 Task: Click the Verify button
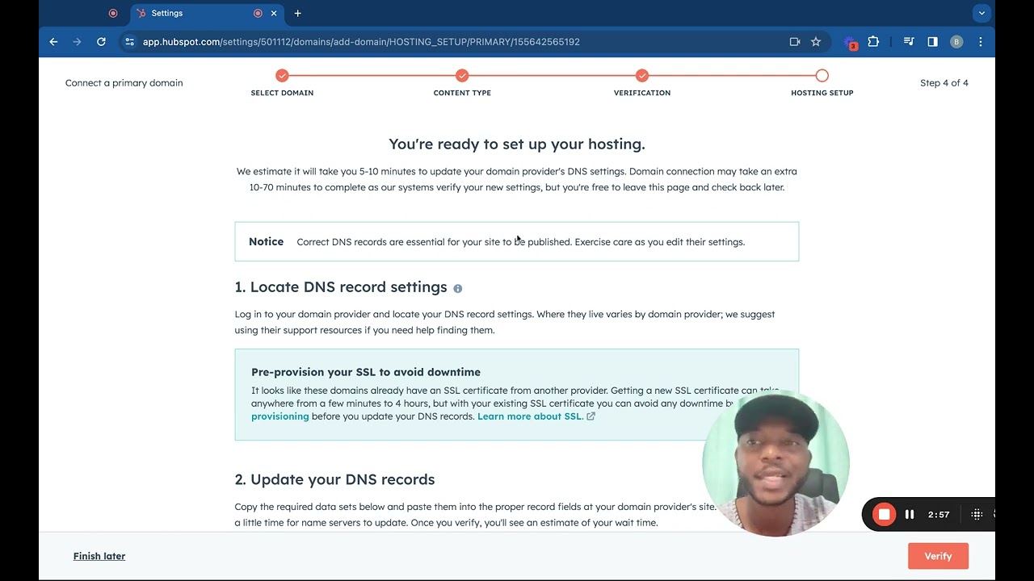(x=938, y=556)
